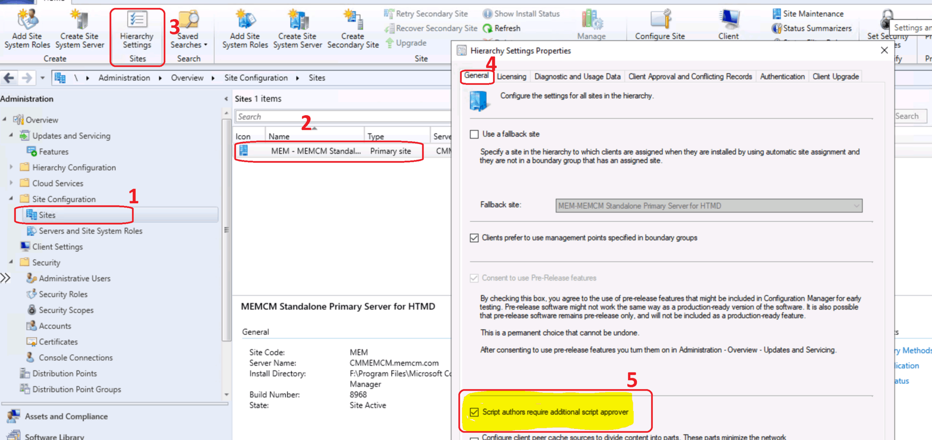Expand the Hierarchy Configuration tree node
The image size is (932, 440).
pyautogui.click(x=11, y=167)
